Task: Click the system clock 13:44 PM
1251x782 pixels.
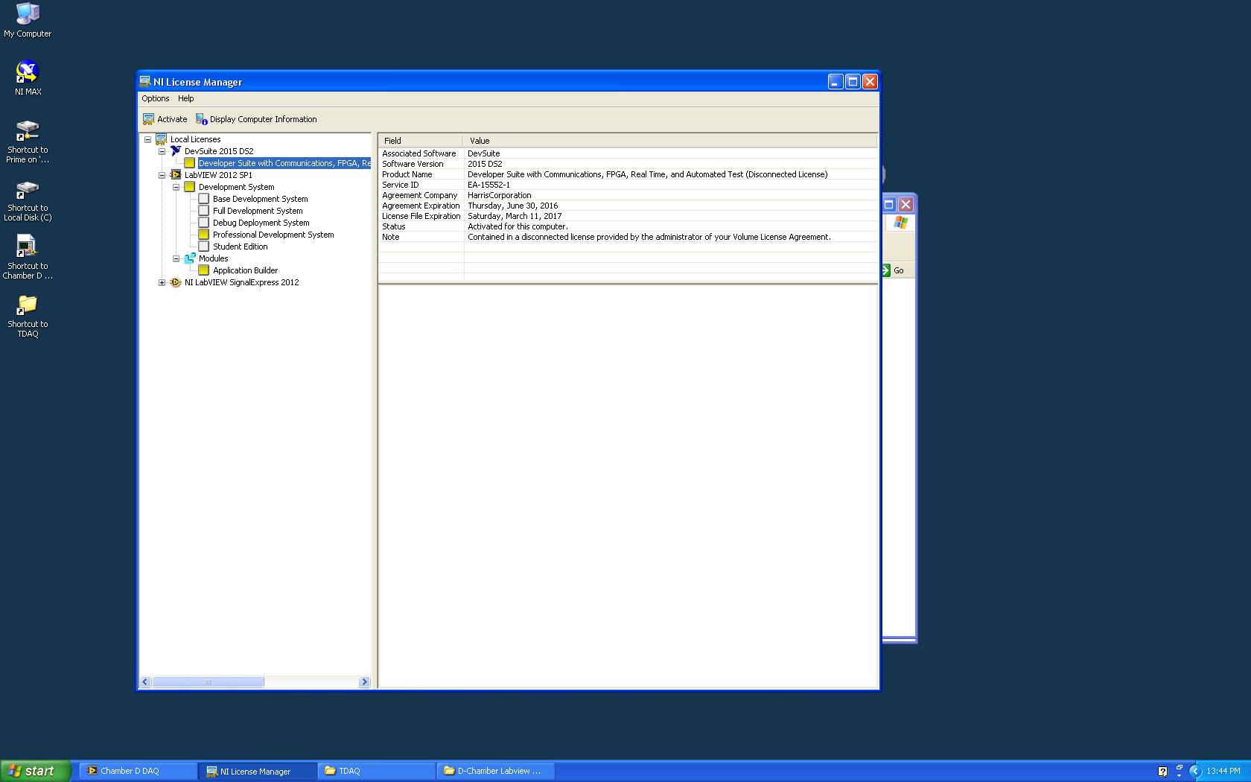Action: point(1223,771)
